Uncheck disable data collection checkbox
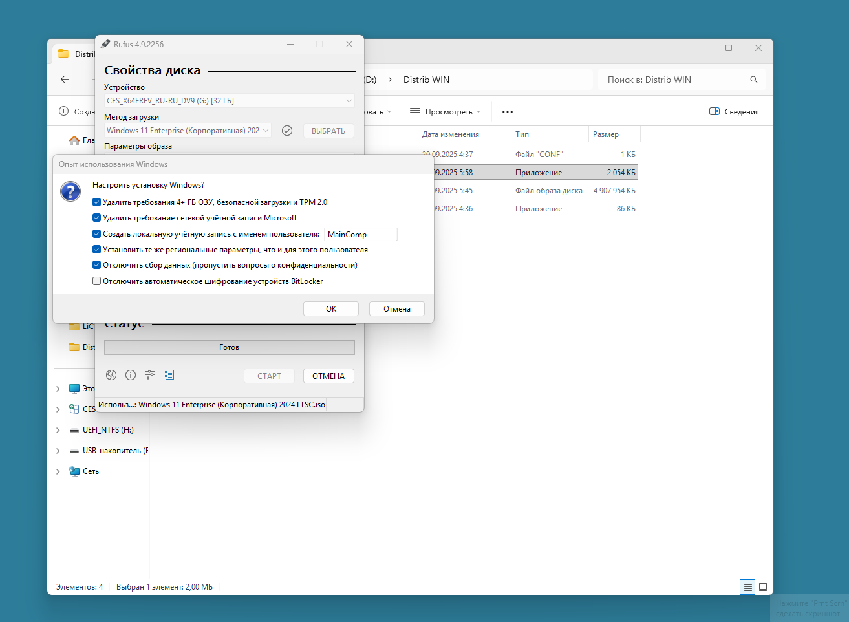 (96, 265)
